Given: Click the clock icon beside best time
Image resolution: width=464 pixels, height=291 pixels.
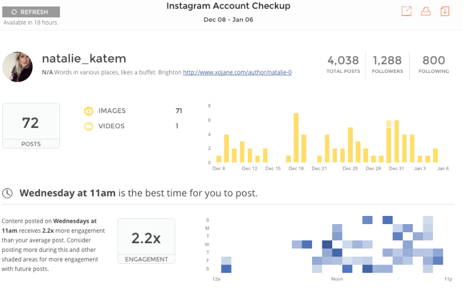Looking at the screenshot, I should point(8,193).
